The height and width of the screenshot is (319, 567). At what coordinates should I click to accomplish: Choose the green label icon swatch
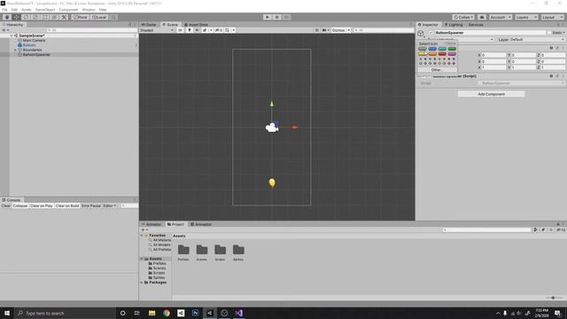click(x=452, y=49)
